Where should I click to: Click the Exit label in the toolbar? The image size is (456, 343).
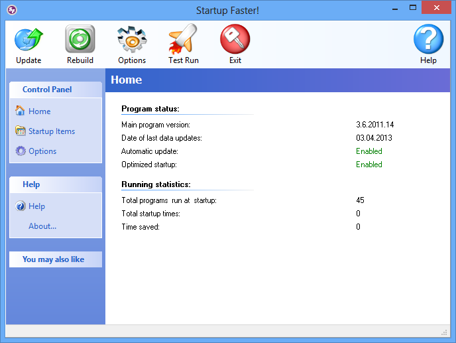tap(235, 60)
